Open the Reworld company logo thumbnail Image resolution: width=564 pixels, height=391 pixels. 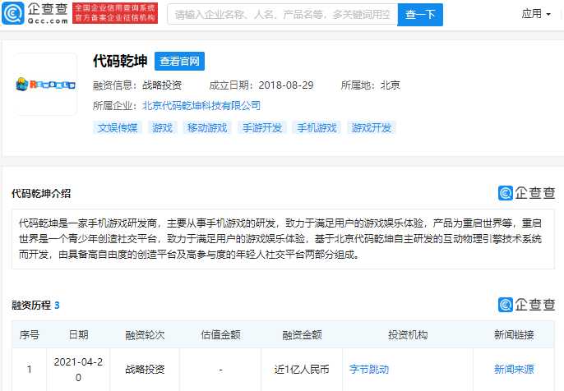[46, 84]
